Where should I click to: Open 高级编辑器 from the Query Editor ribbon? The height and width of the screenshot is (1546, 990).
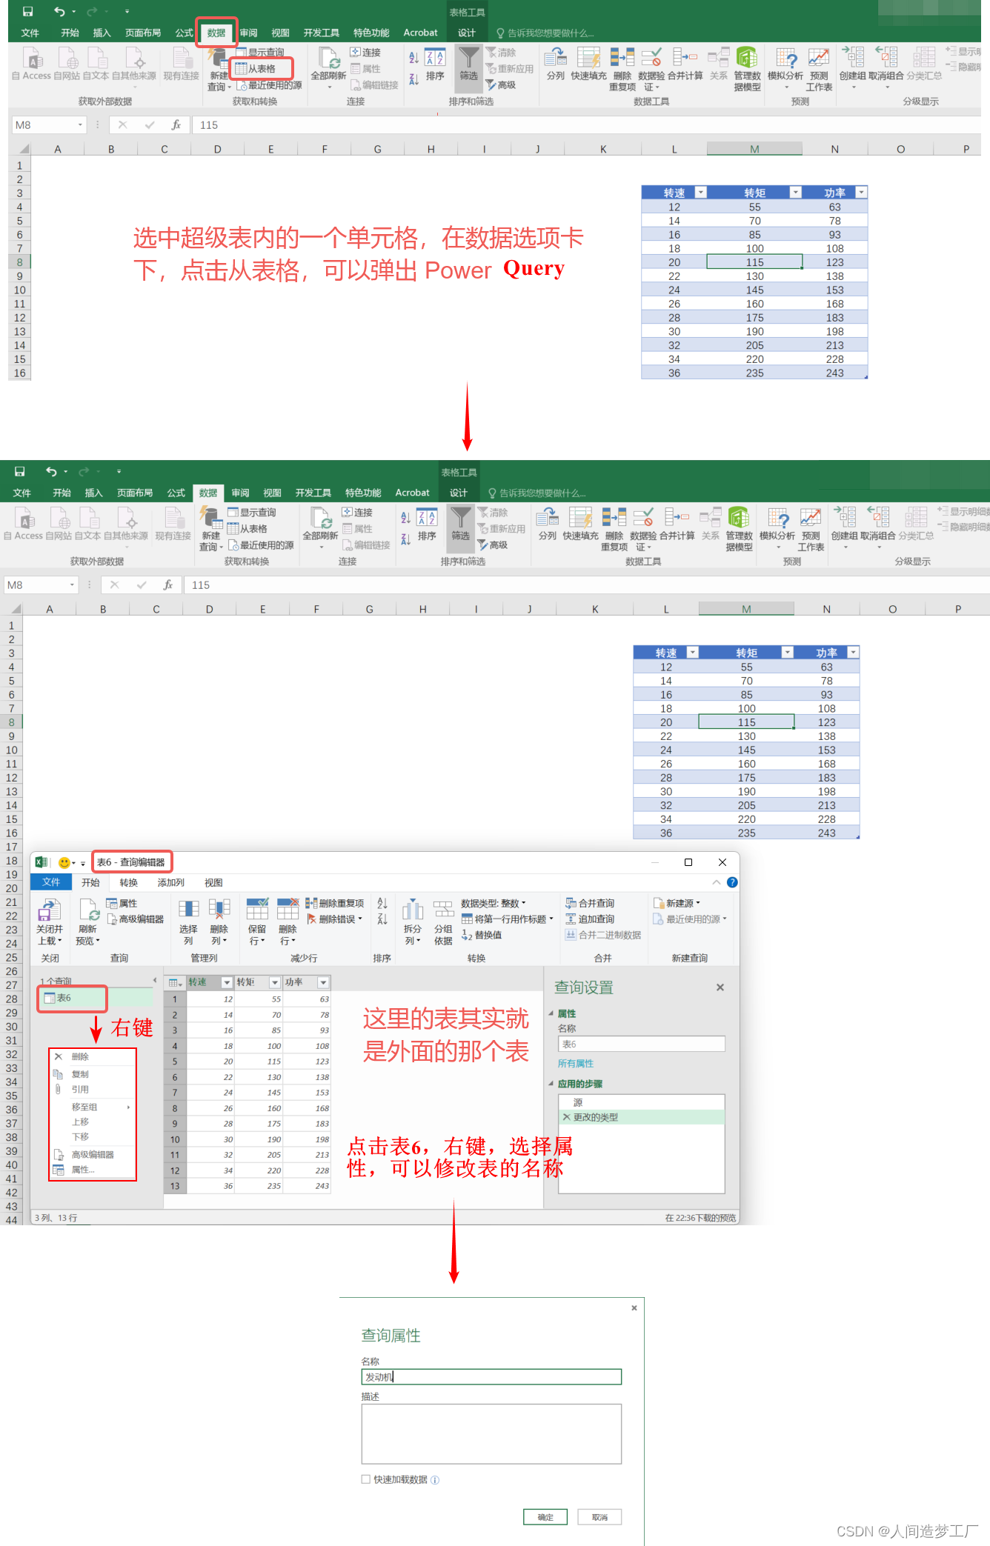(x=136, y=919)
